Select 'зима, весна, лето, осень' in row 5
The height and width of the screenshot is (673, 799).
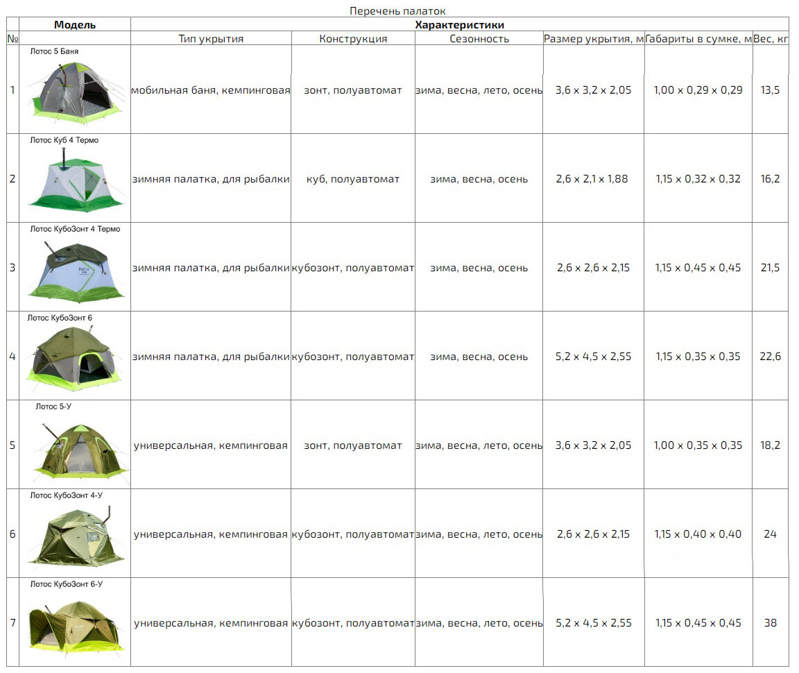479,445
